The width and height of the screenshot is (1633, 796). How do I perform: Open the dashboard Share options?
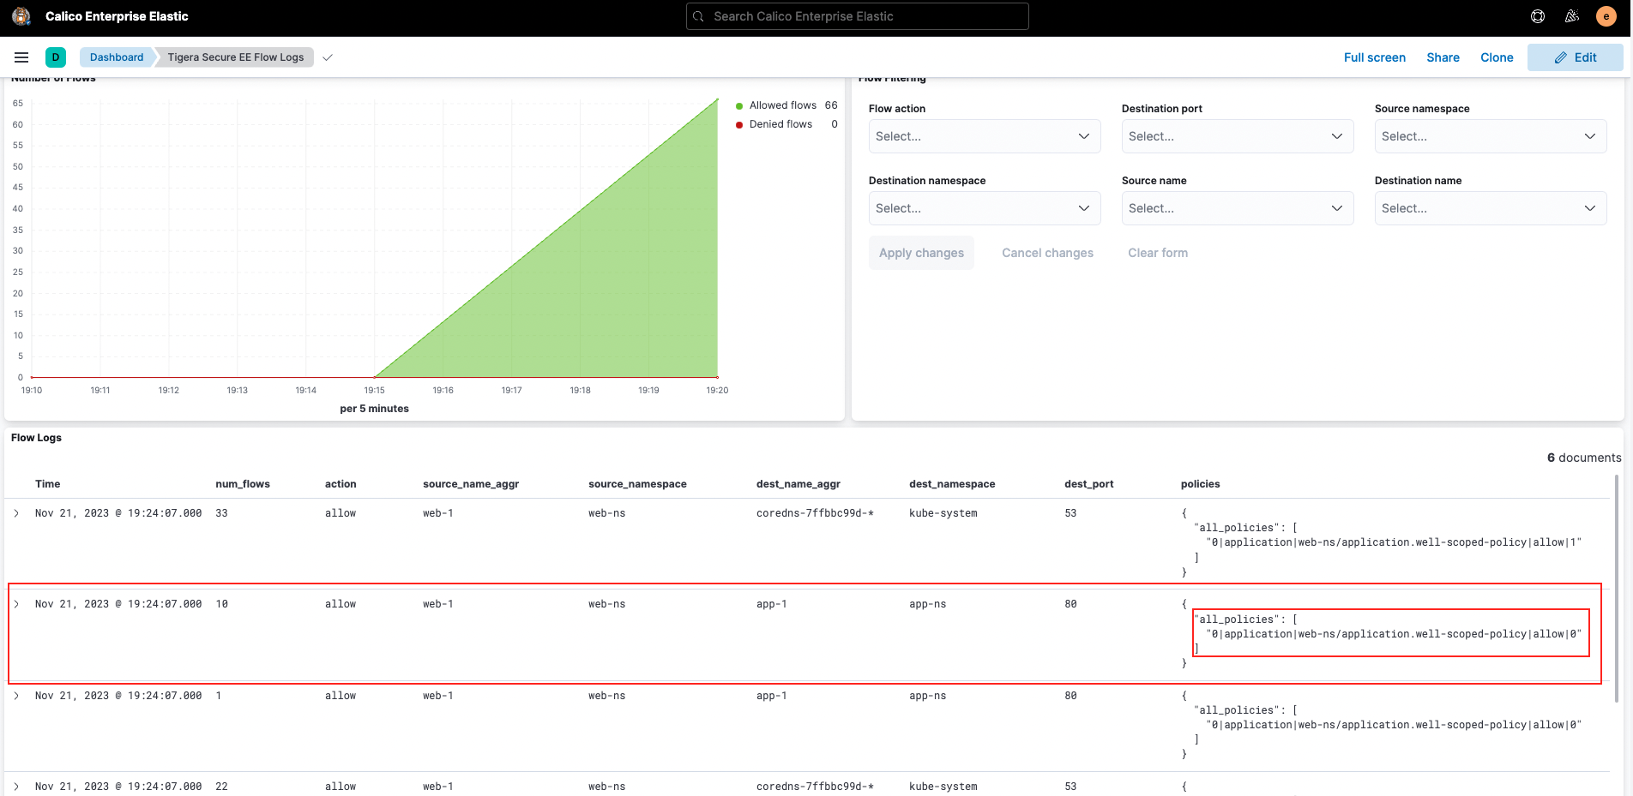point(1443,57)
